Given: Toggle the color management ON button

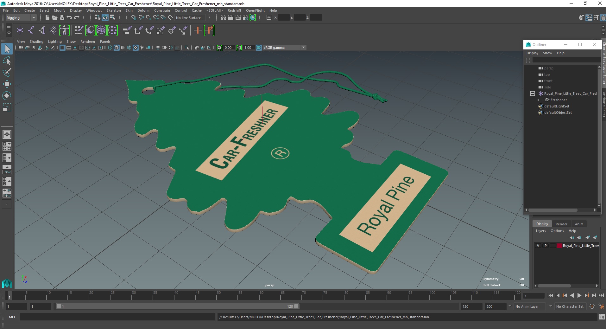Looking at the screenshot, I should tap(259, 48).
